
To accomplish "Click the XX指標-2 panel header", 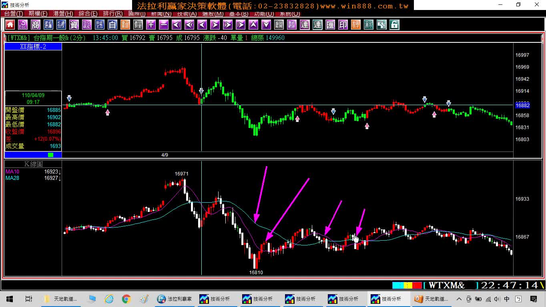I will pos(33,47).
